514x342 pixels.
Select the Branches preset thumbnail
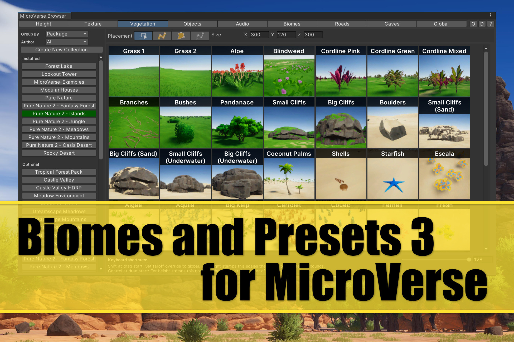click(x=134, y=123)
